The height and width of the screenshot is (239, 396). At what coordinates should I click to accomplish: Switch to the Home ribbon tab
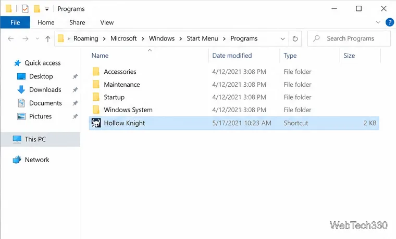click(x=46, y=22)
